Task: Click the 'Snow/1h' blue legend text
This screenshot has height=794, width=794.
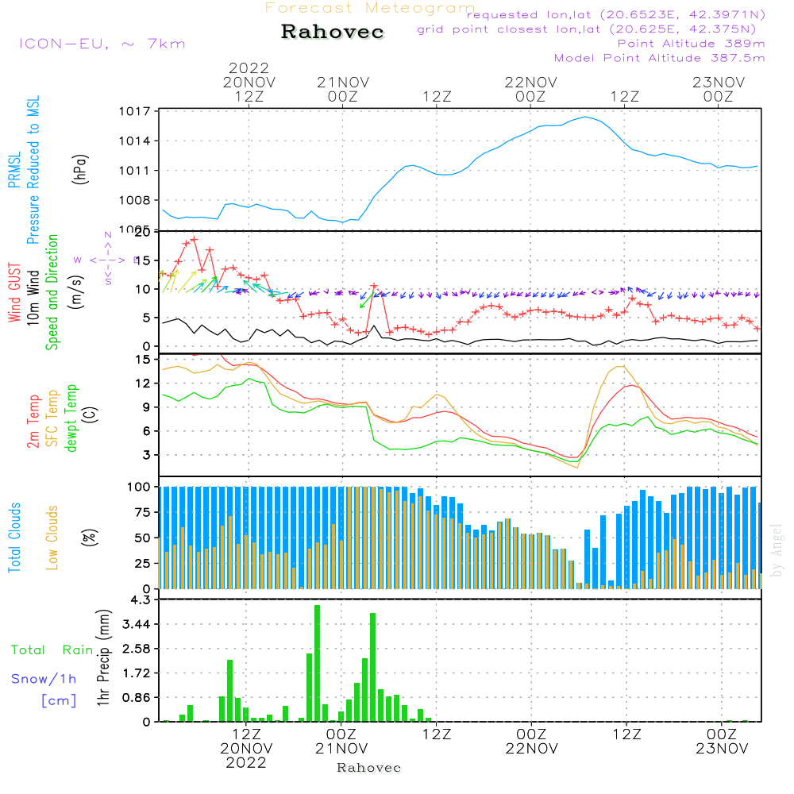Action: [x=44, y=679]
